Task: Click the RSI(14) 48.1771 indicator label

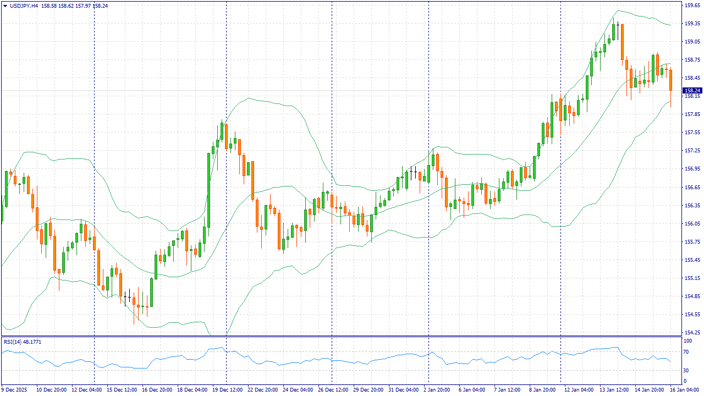Action: coord(23,342)
